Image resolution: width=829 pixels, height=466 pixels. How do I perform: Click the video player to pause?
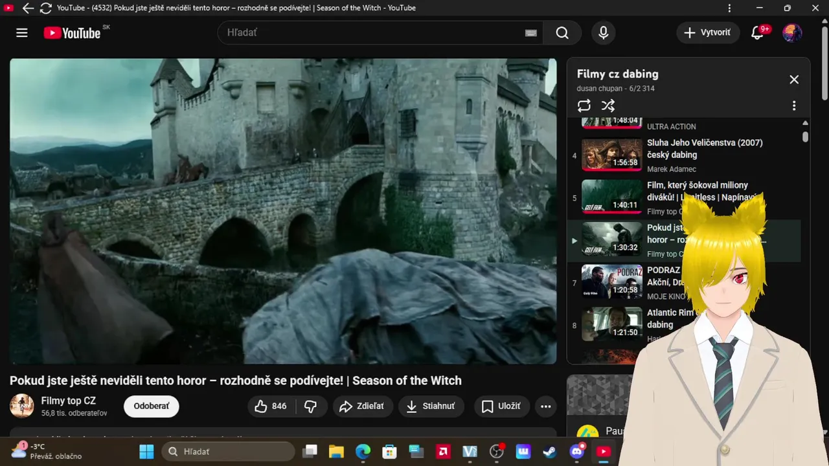click(x=283, y=211)
